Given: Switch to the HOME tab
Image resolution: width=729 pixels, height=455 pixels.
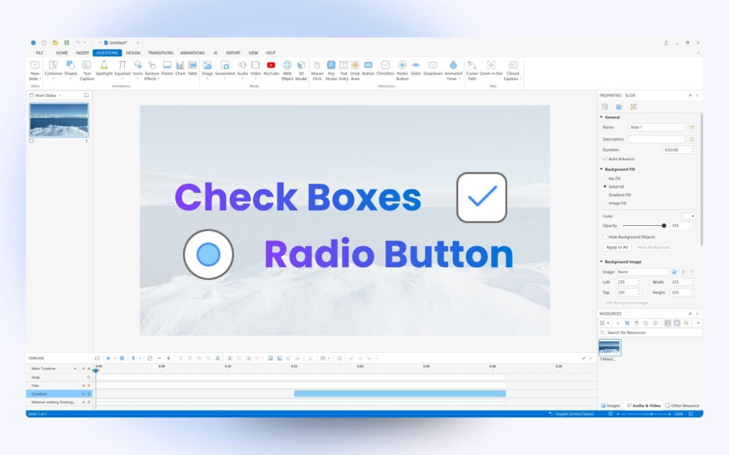Looking at the screenshot, I should 62,53.
